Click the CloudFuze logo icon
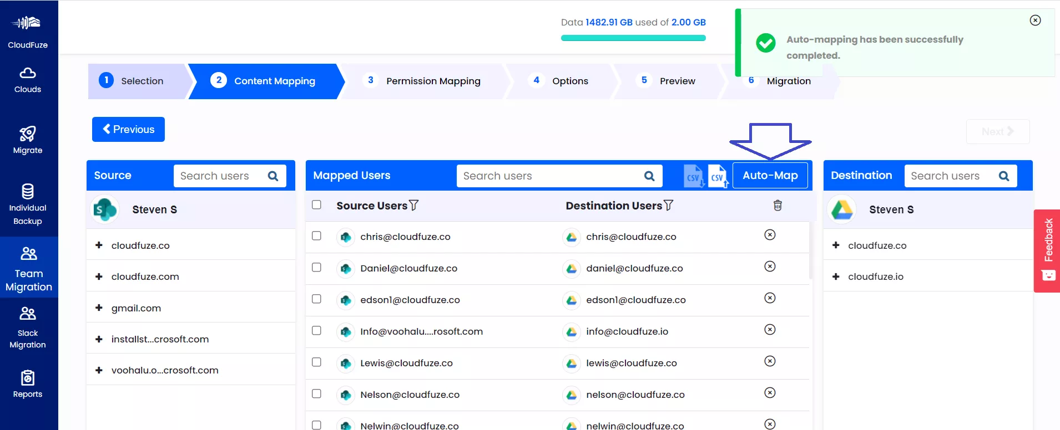The width and height of the screenshot is (1060, 430). pos(27,23)
